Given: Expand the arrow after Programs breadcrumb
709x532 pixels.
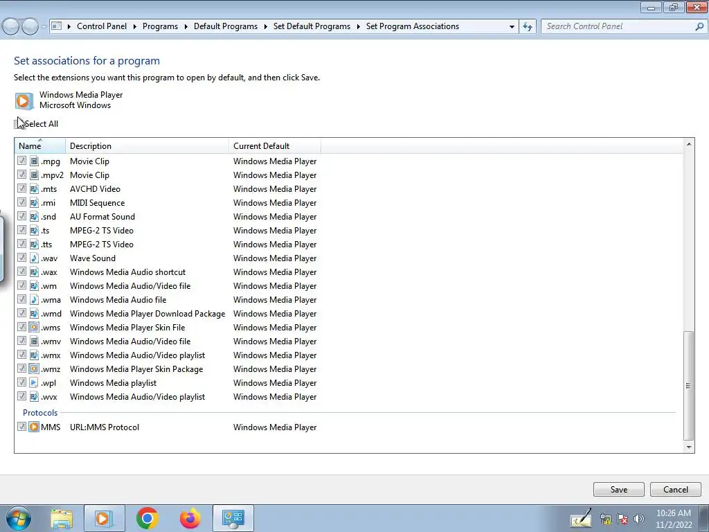Looking at the screenshot, I should click(x=186, y=27).
